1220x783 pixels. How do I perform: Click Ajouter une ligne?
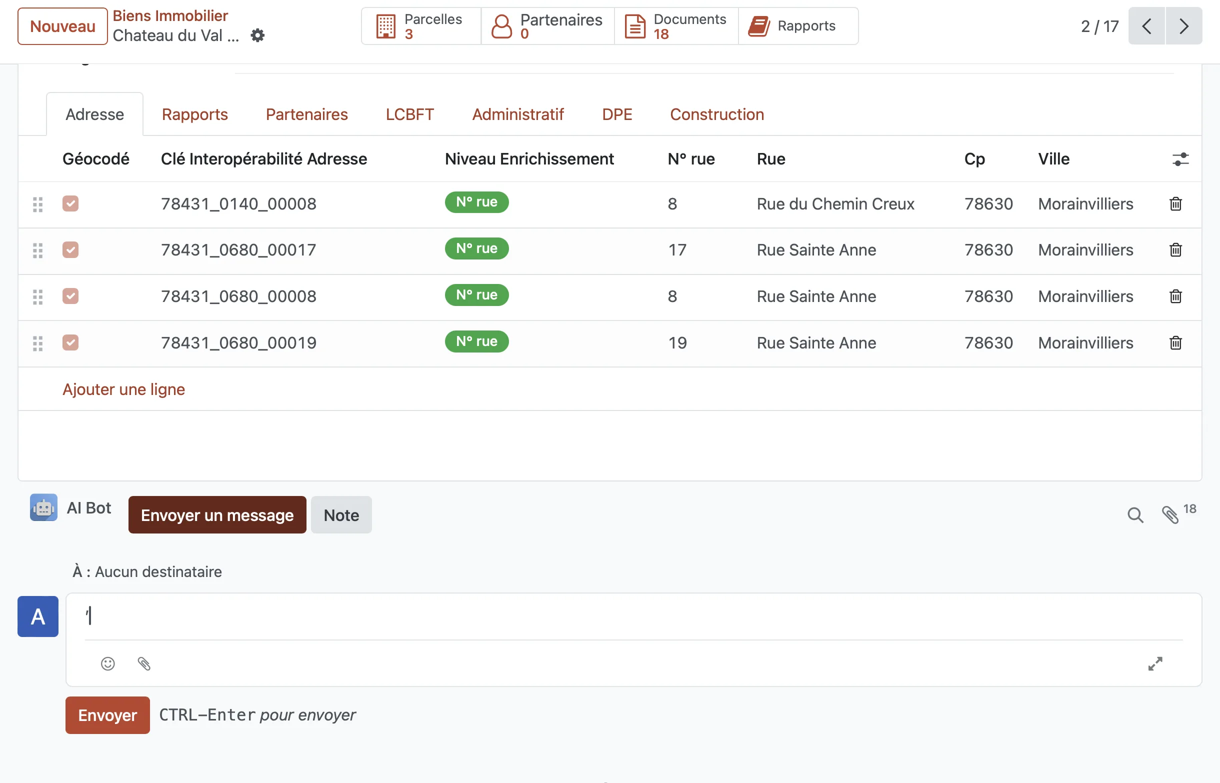click(x=123, y=389)
